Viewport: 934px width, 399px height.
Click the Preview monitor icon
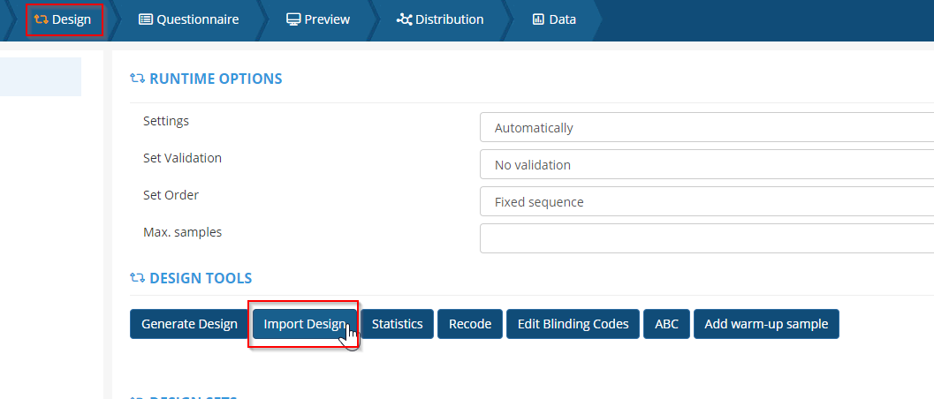[293, 19]
